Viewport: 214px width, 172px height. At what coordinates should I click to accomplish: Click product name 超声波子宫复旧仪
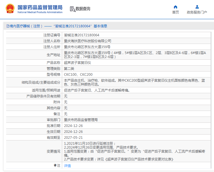[x=77, y=63]
